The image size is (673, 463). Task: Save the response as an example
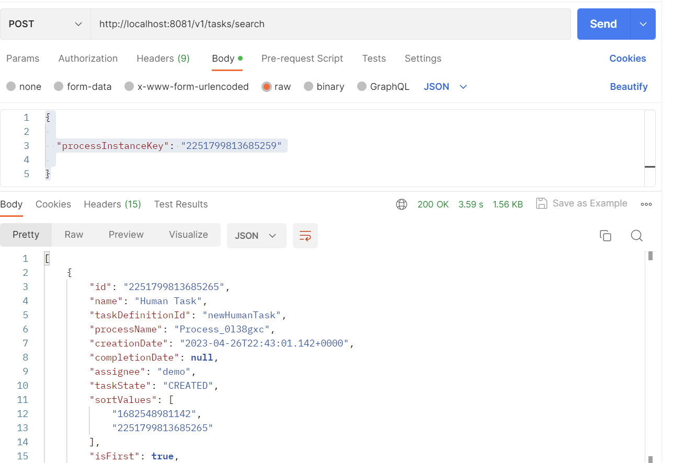pos(581,203)
